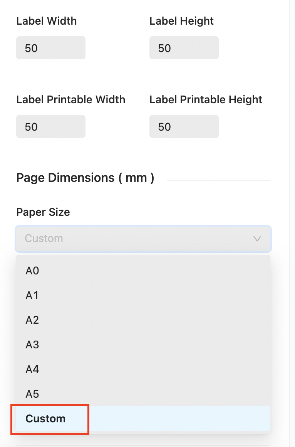Open the Paper Size combo box
This screenshot has width=295, height=447.
(x=135, y=239)
